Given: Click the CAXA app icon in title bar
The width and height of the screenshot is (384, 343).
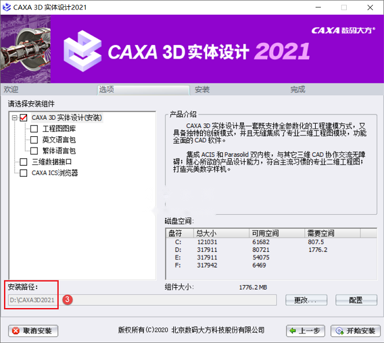Looking at the screenshot, I should [x=7, y=7].
